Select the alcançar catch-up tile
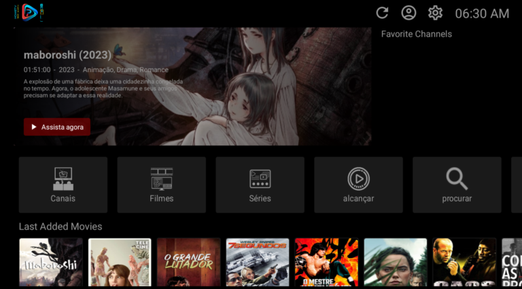Viewport: 522px width, 289px height. 358,185
